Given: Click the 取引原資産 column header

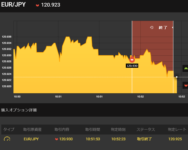Looking at the screenshot, I should pos(33,130).
